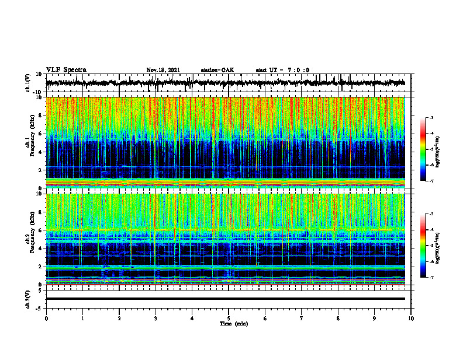Click time axis tick label "6" below ch.3 panel

tap(265, 318)
